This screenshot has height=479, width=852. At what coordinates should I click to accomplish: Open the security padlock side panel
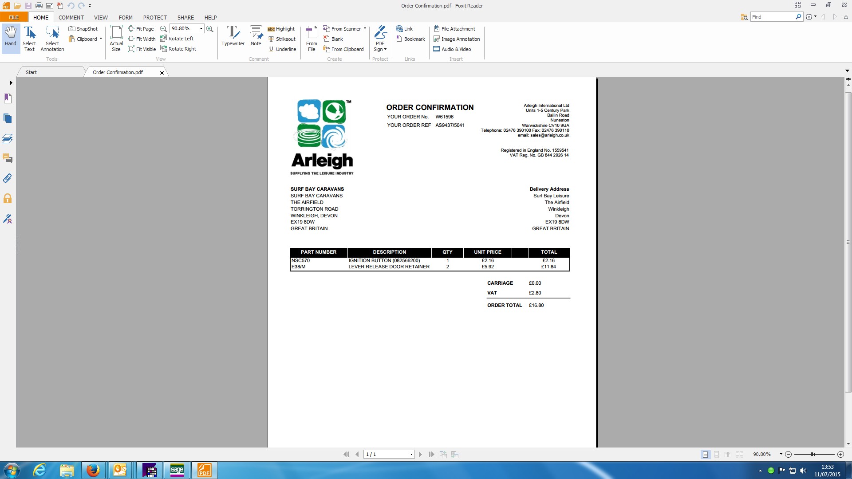pos(8,198)
